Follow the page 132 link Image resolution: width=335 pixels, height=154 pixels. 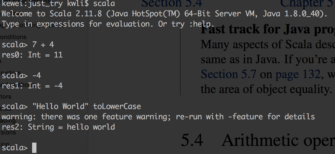tap(297, 74)
